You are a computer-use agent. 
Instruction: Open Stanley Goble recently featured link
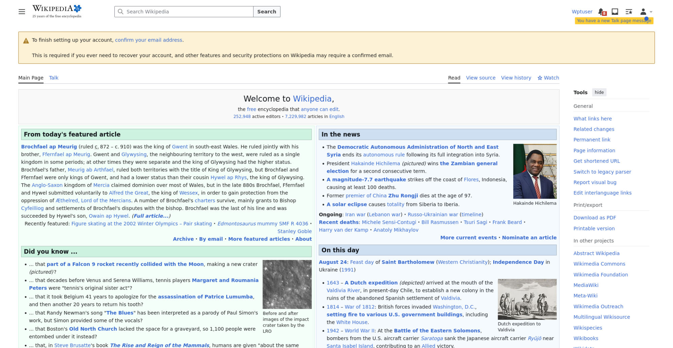click(294, 231)
